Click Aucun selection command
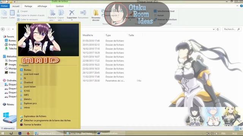This screenshot has width=243, height=136. coord(159,15)
